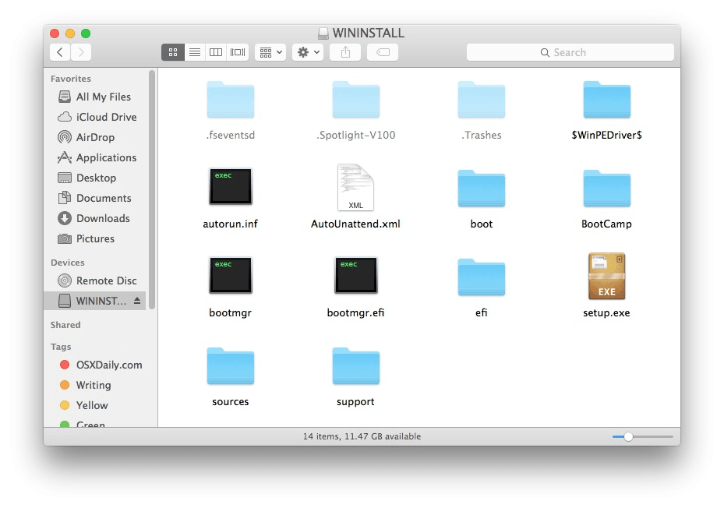Switch to list view in the toolbar
The width and height of the screenshot is (724, 508).
click(x=194, y=52)
